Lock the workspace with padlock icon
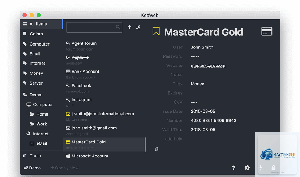This screenshot has width=300, height=177. [274, 168]
